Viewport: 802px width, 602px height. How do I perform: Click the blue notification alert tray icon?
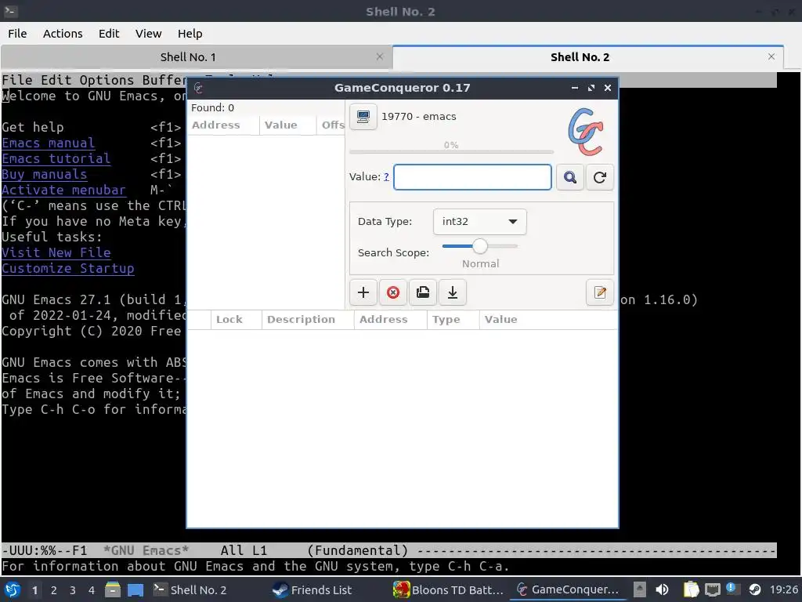point(732,588)
